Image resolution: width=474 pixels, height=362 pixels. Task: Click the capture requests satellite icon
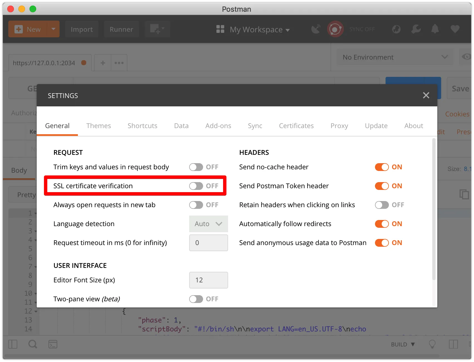point(316,29)
